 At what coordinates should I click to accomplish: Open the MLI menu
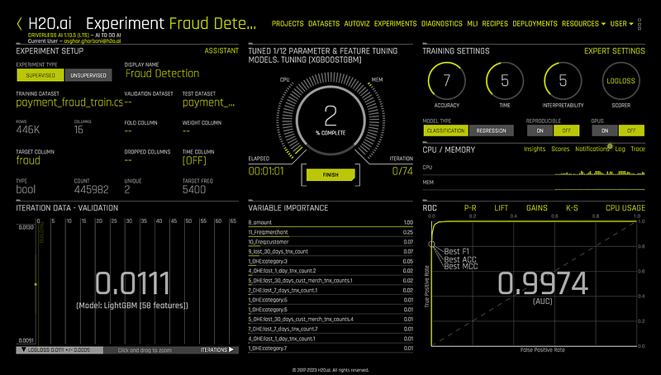point(472,24)
